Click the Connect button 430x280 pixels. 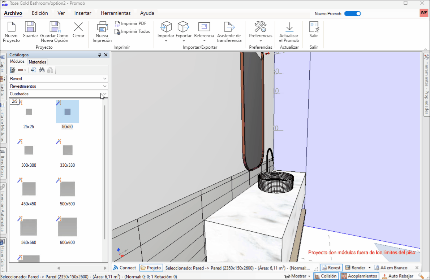pos(125,268)
